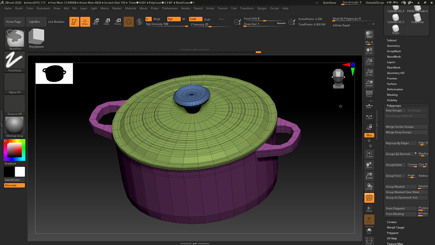The width and height of the screenshot is (435, 245).
Task: Open the Preferences menu
Action: pyautogui.click(x=170, y=8)
